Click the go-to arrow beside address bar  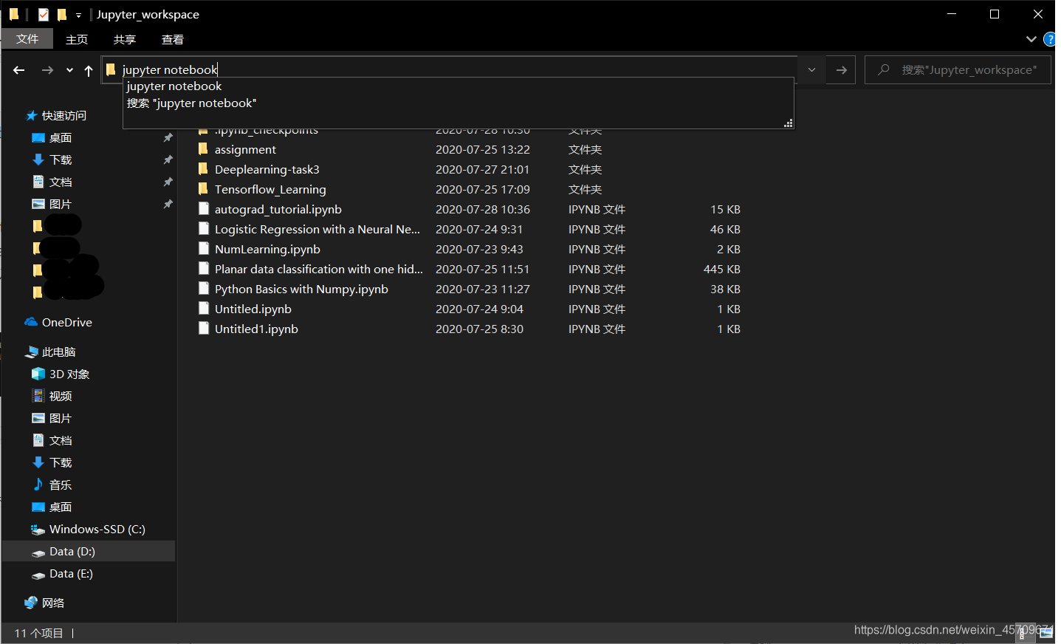click(841, 70)
